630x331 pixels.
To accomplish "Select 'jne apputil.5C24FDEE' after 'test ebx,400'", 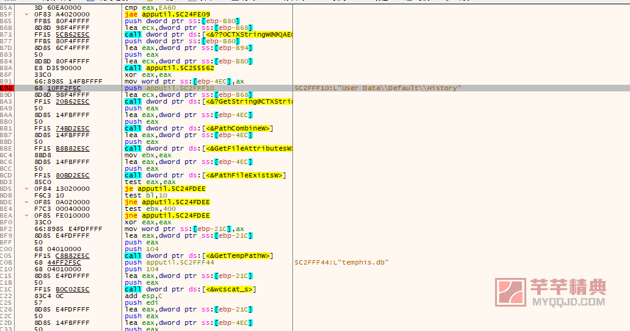I will click(x=167, y=215).
